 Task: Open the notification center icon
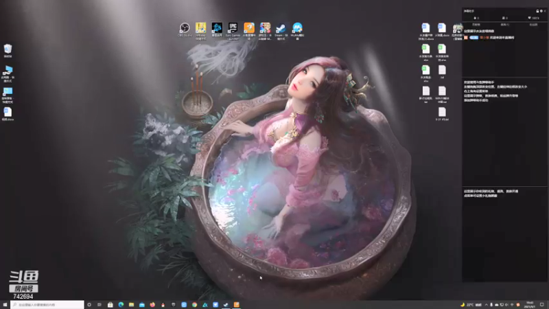point(542,305)
